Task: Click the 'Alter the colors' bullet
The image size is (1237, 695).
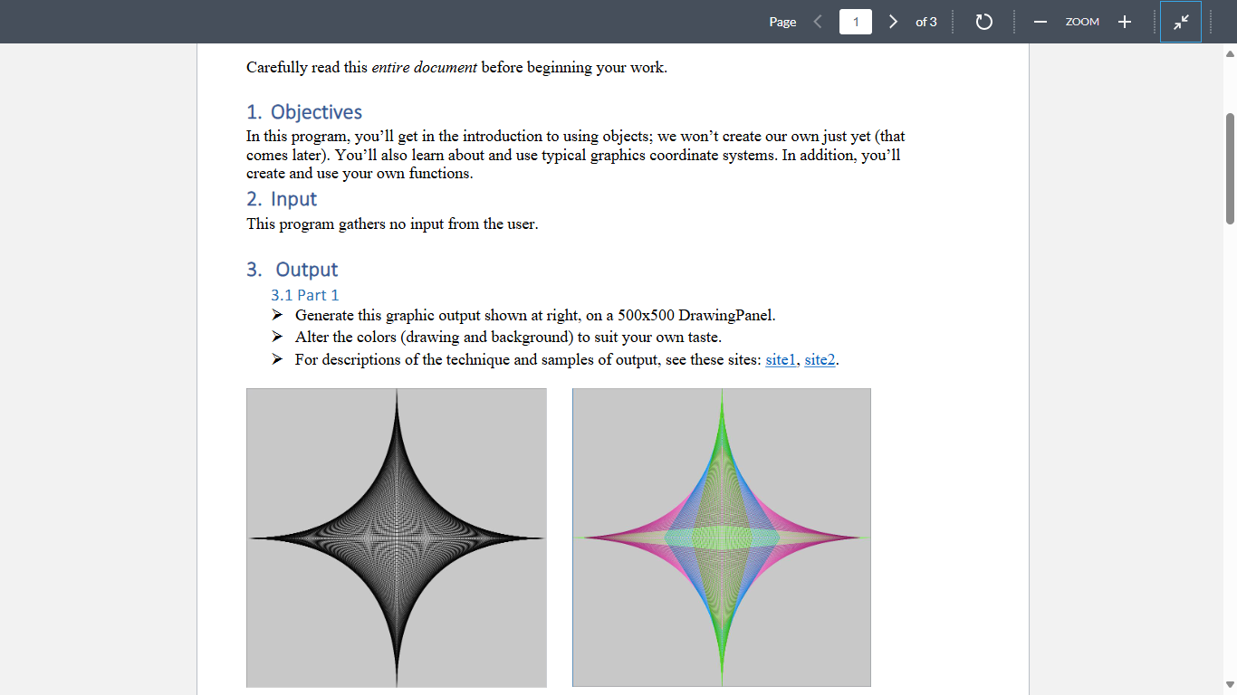Action: point(508,338)
